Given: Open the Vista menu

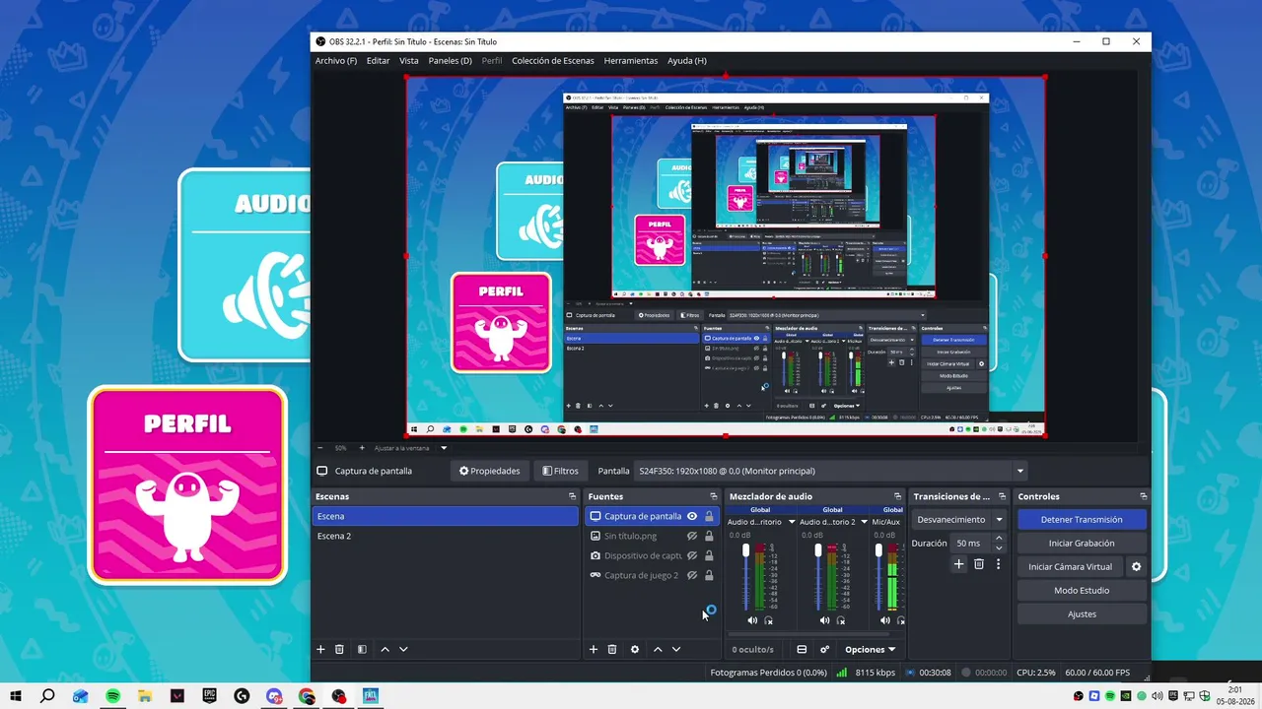Looking at the screenshot, I should pos(409,61).
